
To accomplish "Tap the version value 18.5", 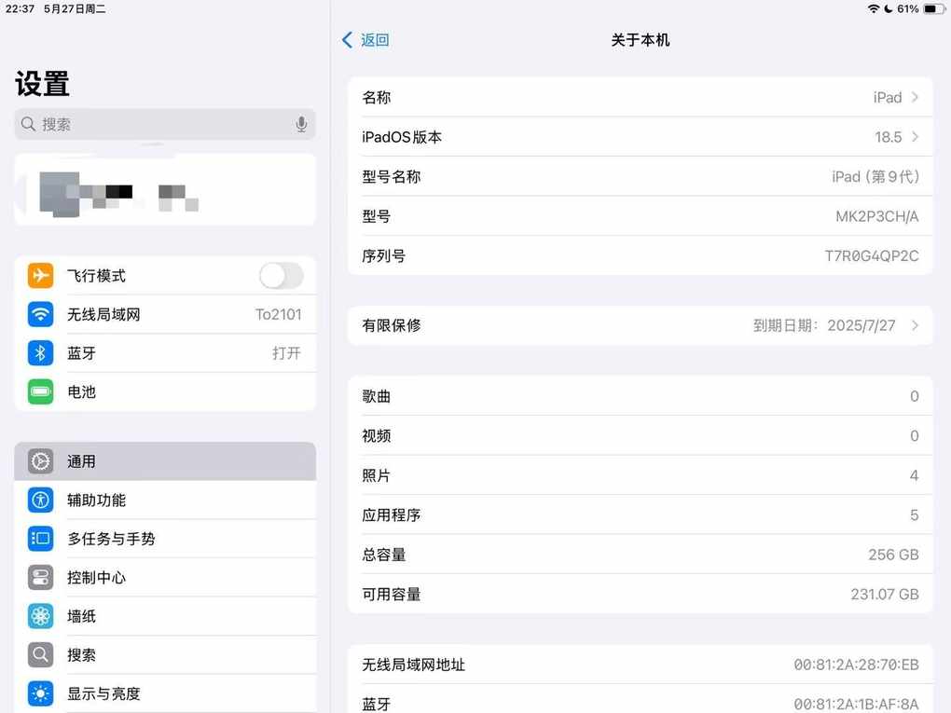I will (888, 137).
